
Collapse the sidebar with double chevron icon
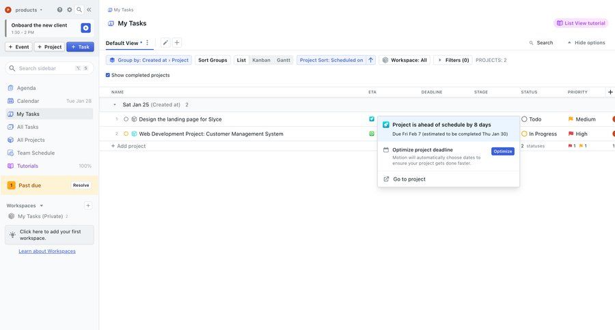89,10
